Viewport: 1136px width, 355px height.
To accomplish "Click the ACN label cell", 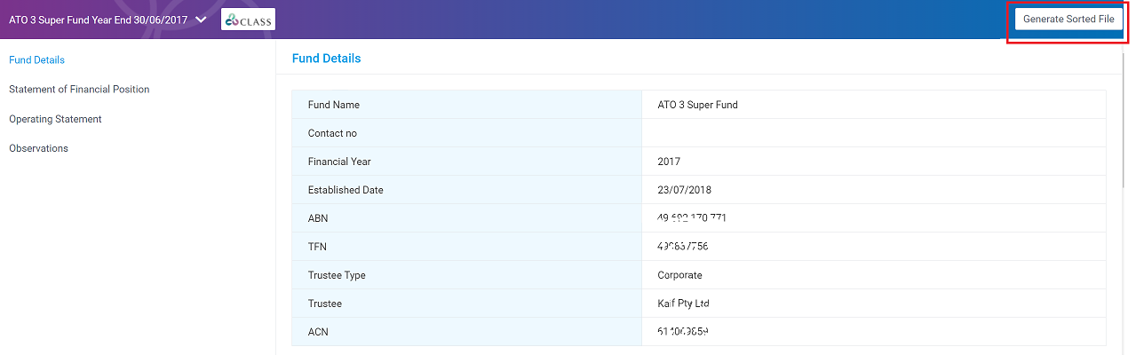I will pyautogui.click(x=466, y=332).
